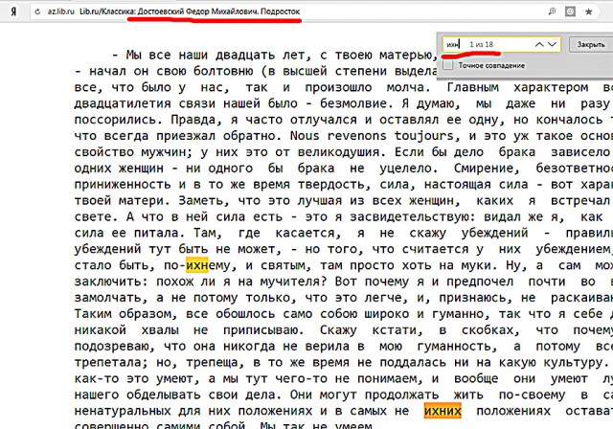This screenshot has height=429, width=613.
Task: Select the word 'Смирение' in the paragraph
Action: 484,169
